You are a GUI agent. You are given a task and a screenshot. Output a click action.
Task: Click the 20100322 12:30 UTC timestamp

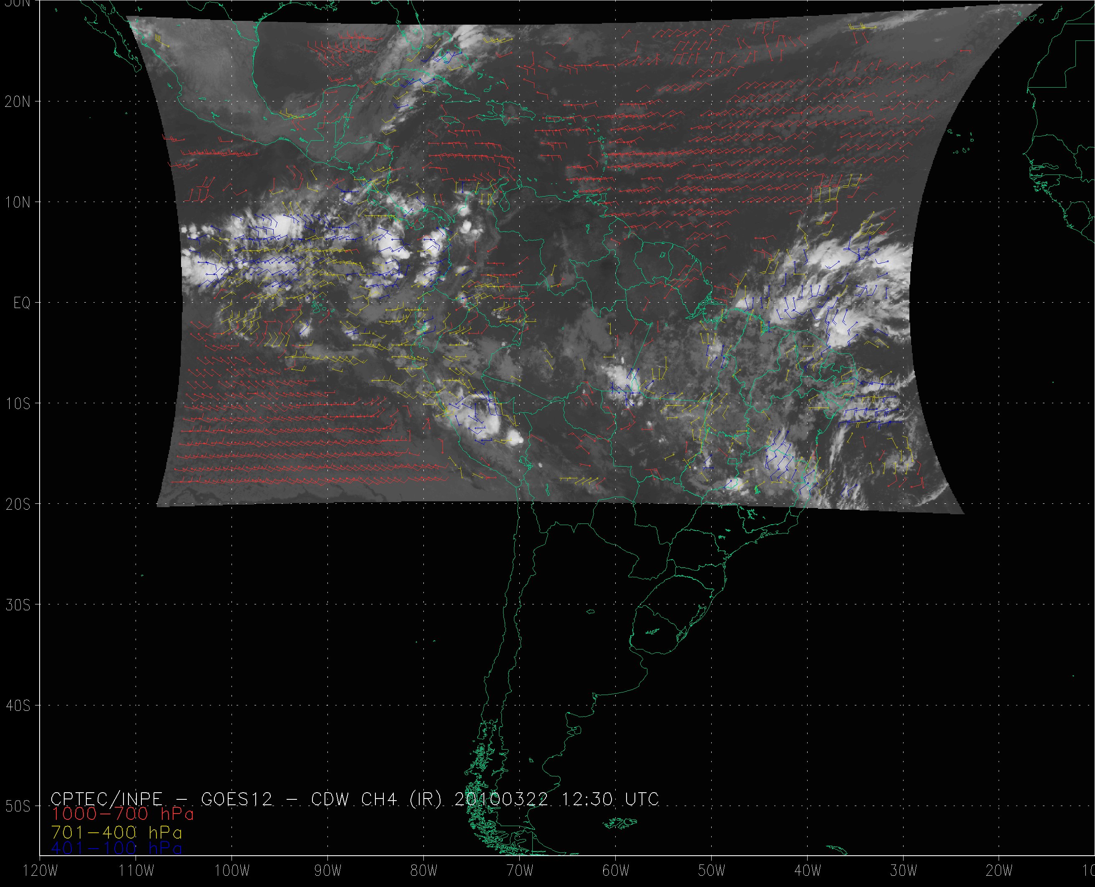pyautogui.click(x=556, y=799)
